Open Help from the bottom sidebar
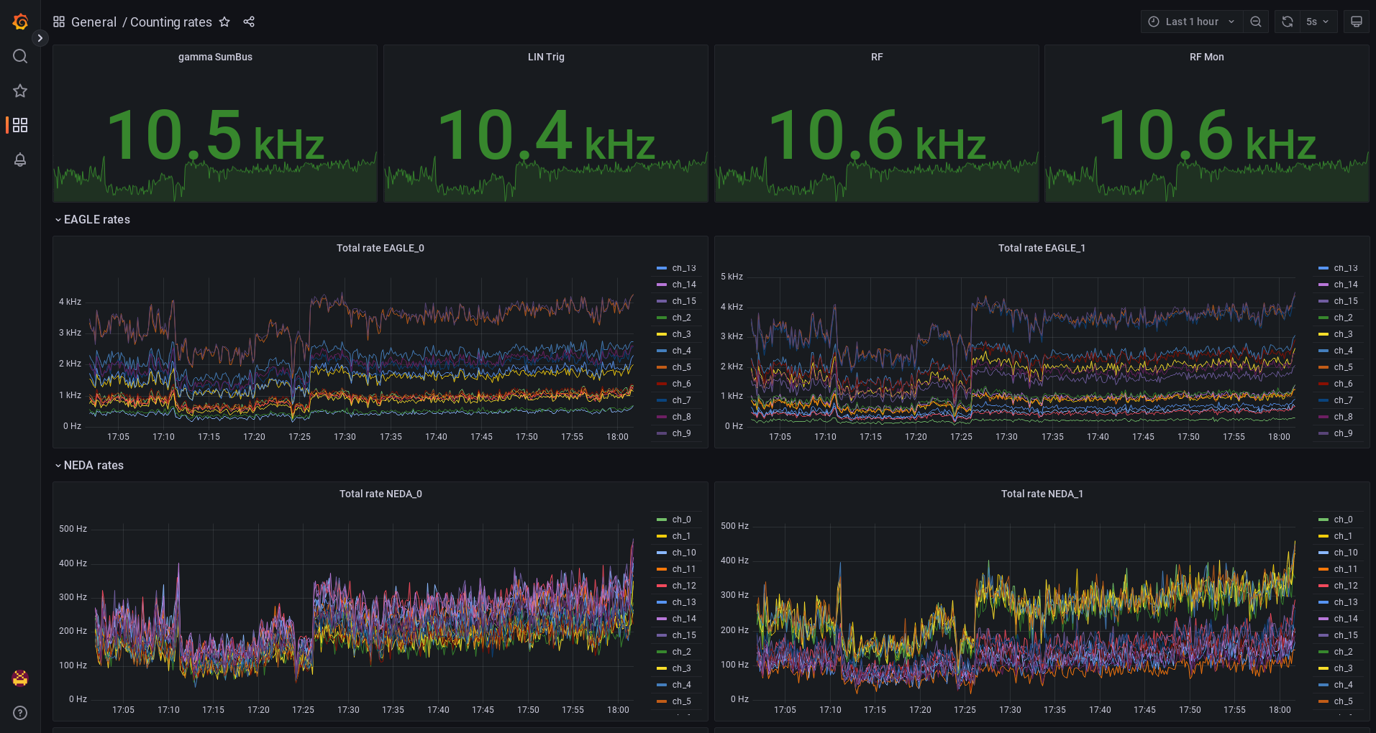Image resolution: width=1376 pixels, height=733 pixels. point(19,713)
